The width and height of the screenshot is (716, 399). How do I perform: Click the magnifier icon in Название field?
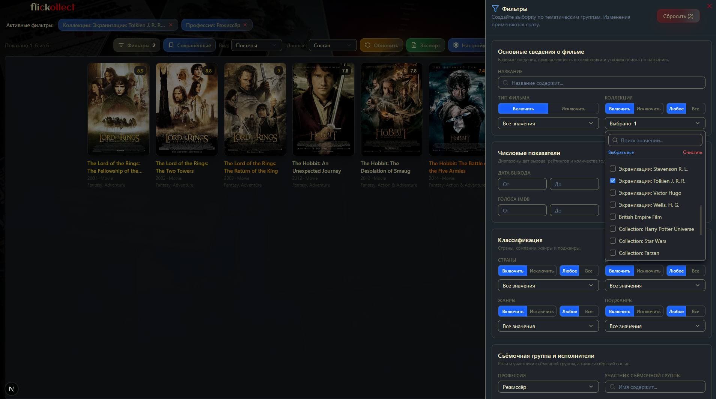pyautogui.click(x=505, y=83)
